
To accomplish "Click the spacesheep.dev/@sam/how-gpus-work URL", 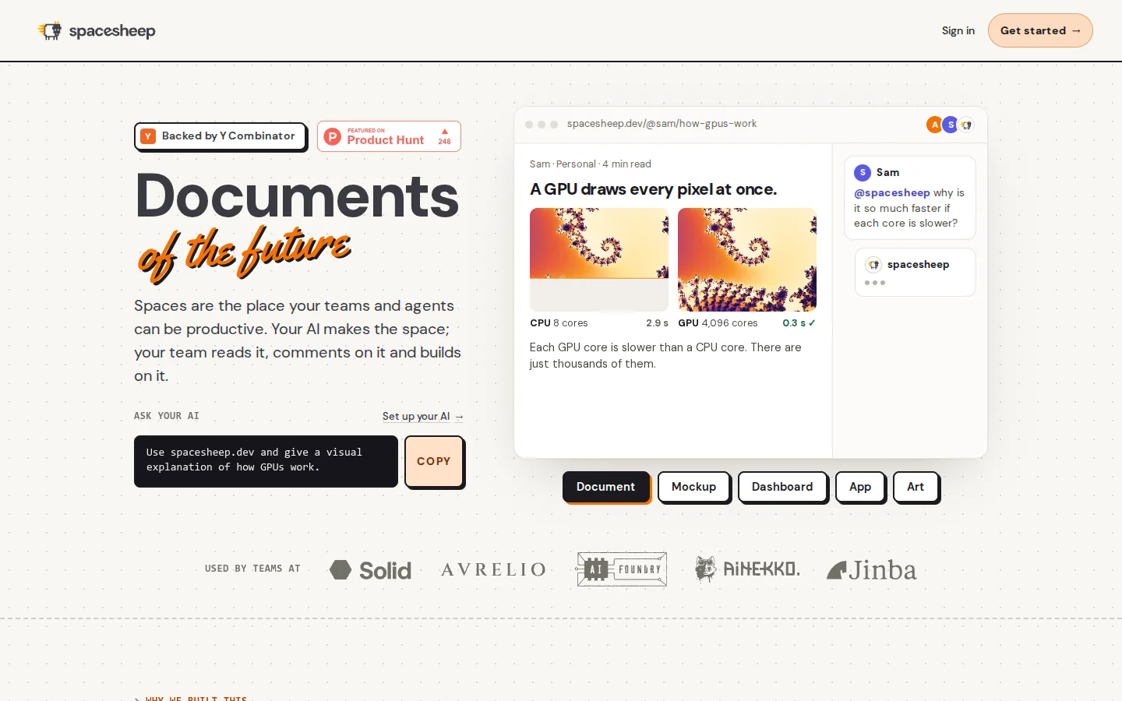I will point(662,124).
